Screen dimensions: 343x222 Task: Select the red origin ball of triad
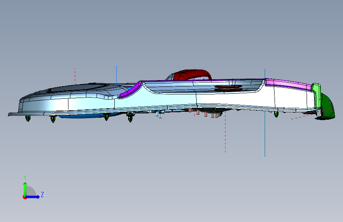pos(25,197)
